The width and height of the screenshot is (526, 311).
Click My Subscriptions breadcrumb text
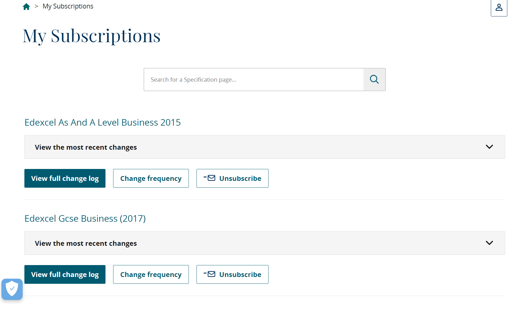click(68, 6)
